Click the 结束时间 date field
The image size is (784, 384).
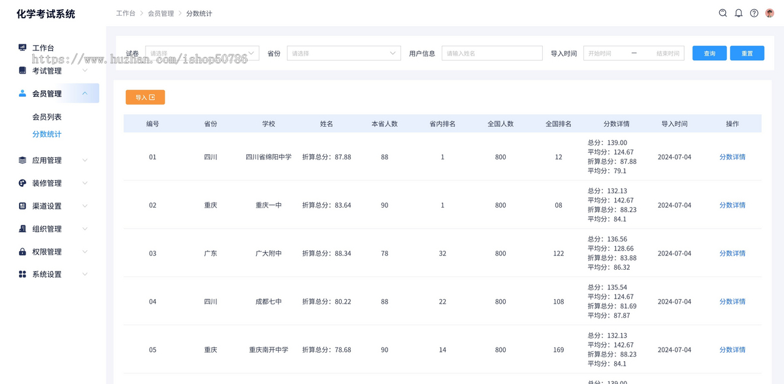click(x=668, y=53)
